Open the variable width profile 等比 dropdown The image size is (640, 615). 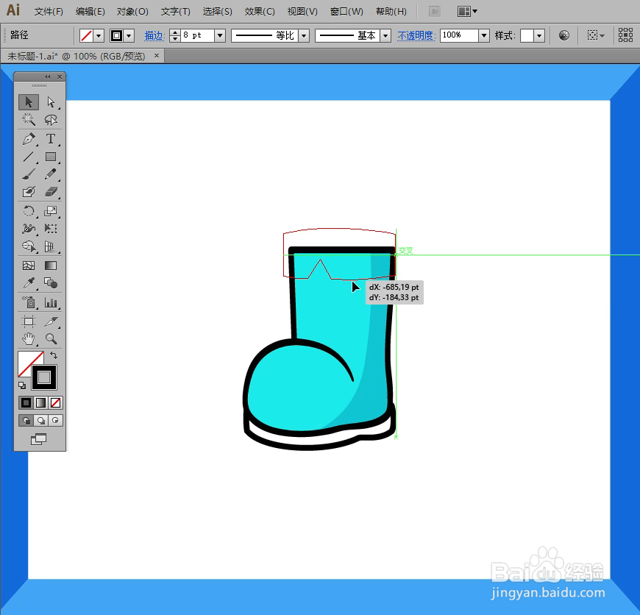pyautogui.click(x=304, y=36)
